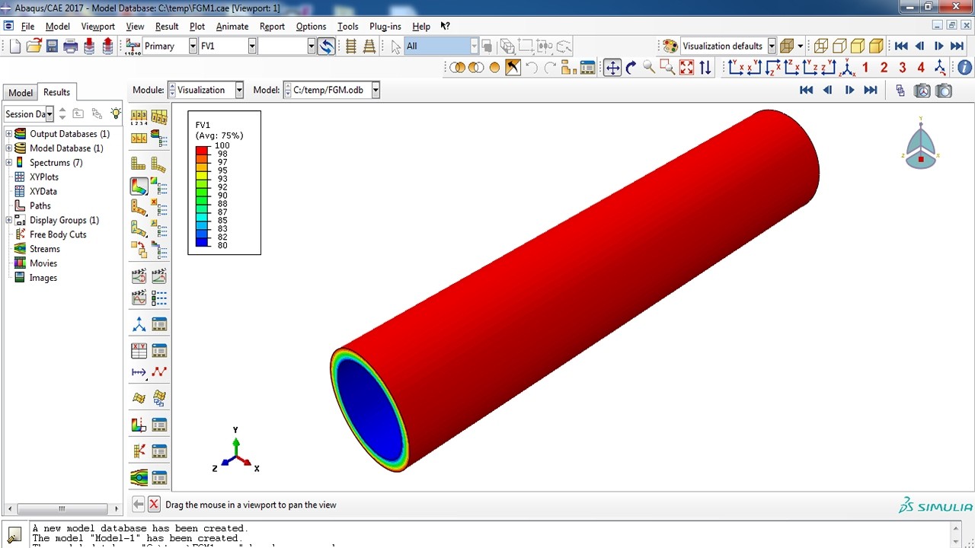Open the Visualization defaults color dropdown
Viewport: 975px width, 548px height.
[x=772, y=46]
